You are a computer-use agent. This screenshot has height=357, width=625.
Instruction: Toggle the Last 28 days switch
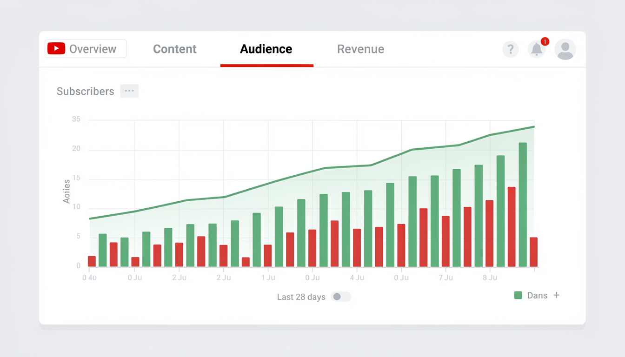(x=341, y=297)
